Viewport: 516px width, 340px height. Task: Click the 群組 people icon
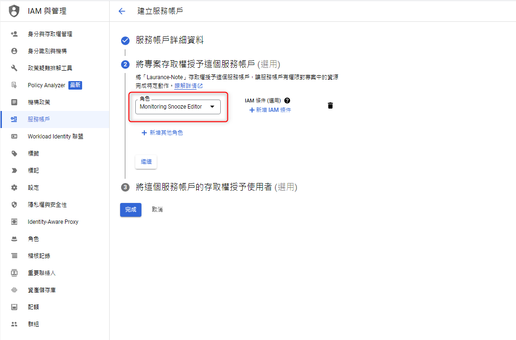14,324
